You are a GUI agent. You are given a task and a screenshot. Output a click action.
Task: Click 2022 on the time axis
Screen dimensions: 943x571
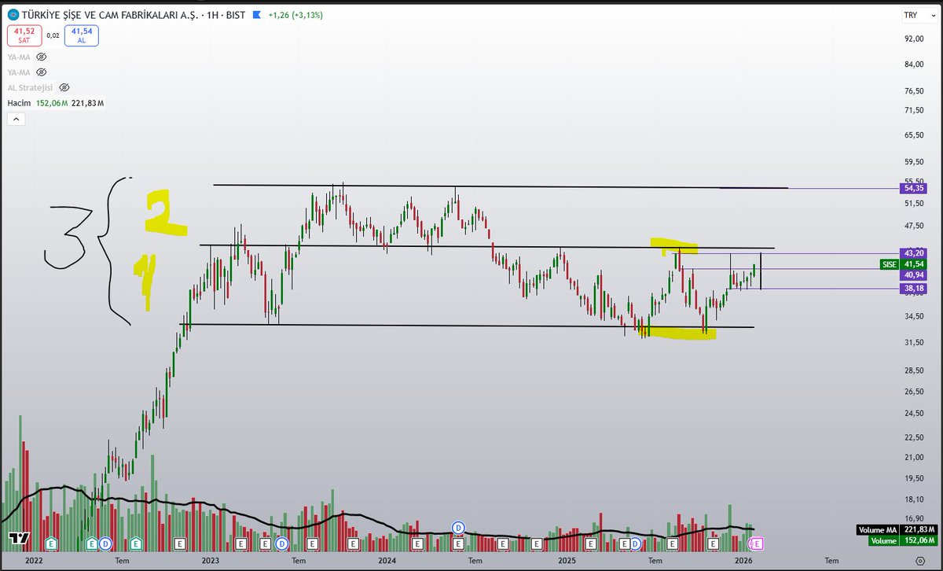[x=33, y=562]
